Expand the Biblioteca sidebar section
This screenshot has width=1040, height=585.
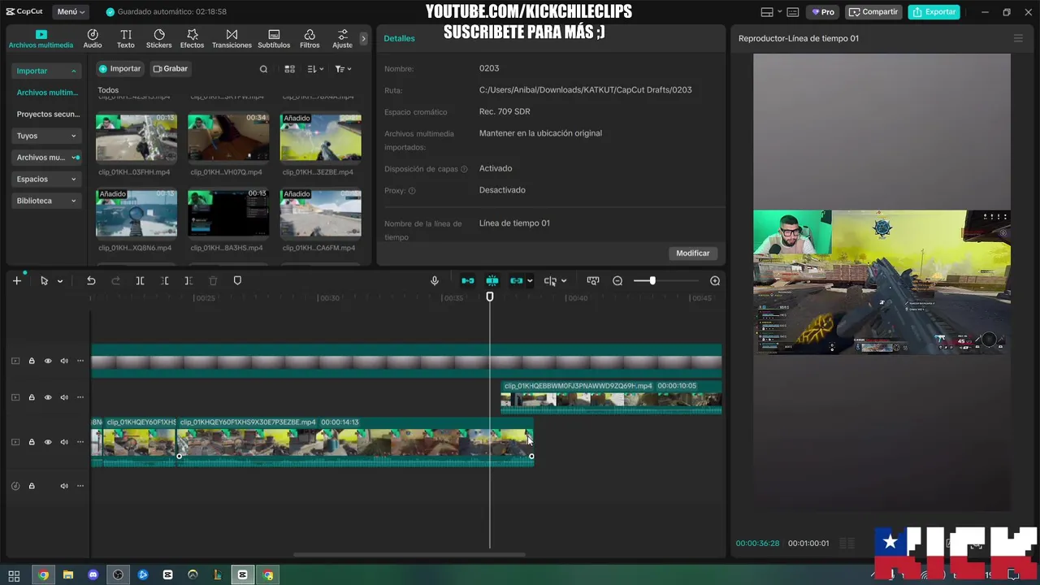click(x=46, y=201)
